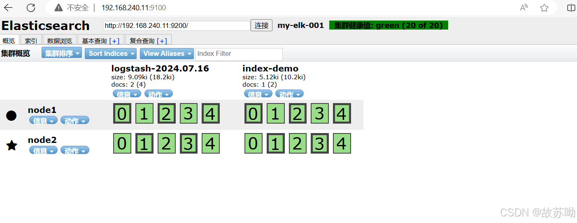Click the Elasticsearch heading
The width and height of the screenshot is (577, 223).
(45, 25)
